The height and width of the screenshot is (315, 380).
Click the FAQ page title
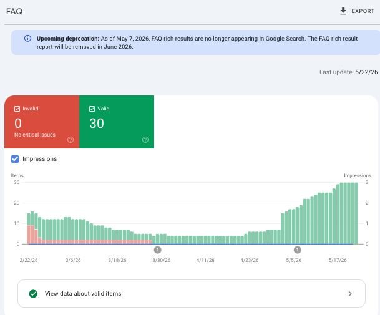(x=14, y=11)
